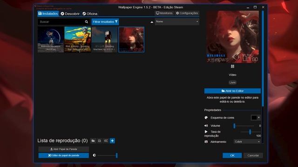Click the Propriedades section label
The height and width of the screenshot is (167, 298).
tap(213, 110)
